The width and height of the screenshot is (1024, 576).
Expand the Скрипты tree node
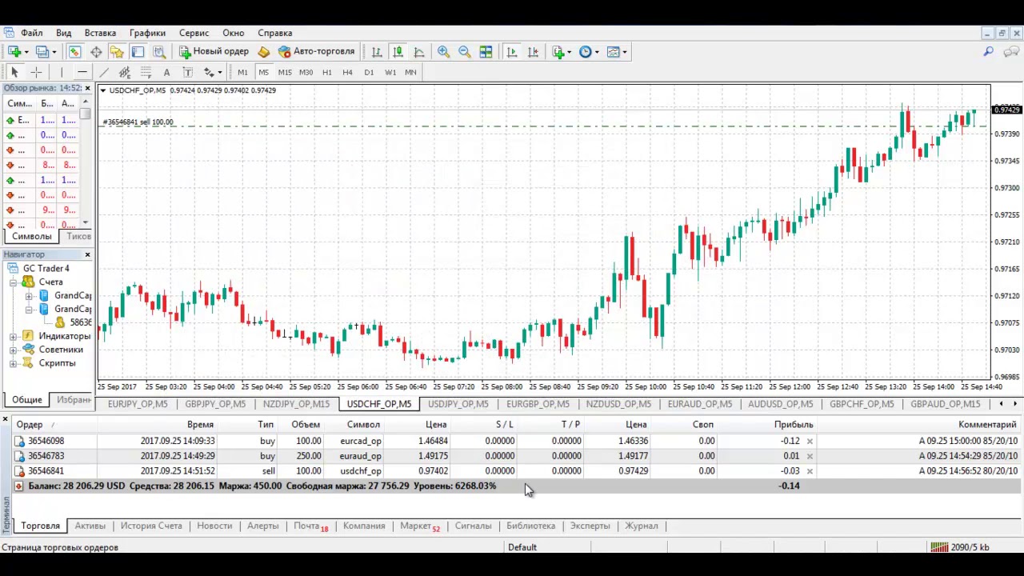point(14,363)
